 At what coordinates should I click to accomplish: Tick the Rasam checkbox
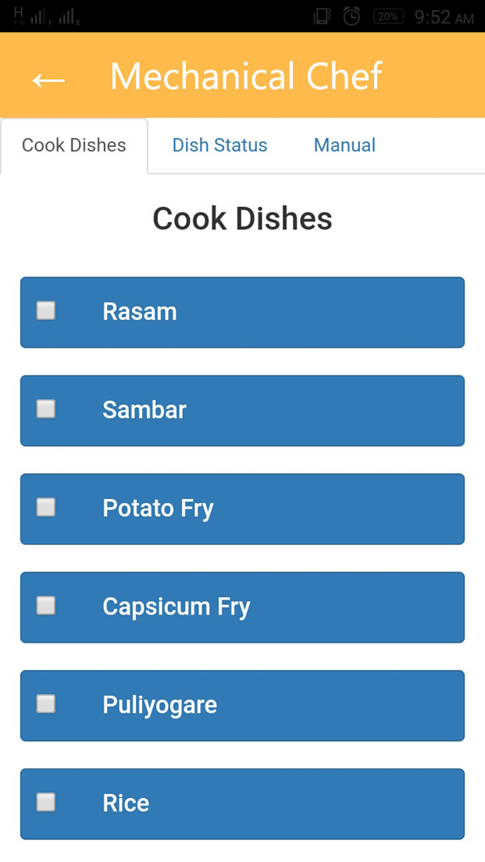point(46,311)
